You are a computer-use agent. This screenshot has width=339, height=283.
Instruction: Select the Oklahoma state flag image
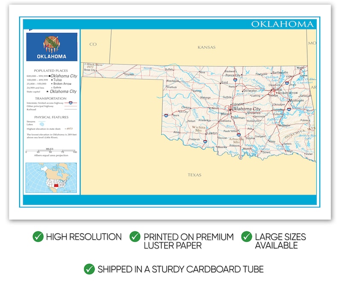click(x=52, y=47)
